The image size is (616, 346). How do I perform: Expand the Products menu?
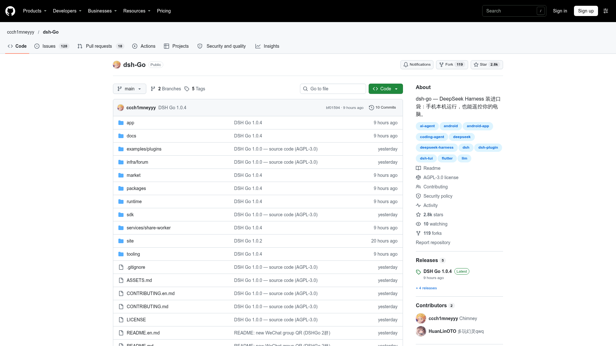point(35,11)
